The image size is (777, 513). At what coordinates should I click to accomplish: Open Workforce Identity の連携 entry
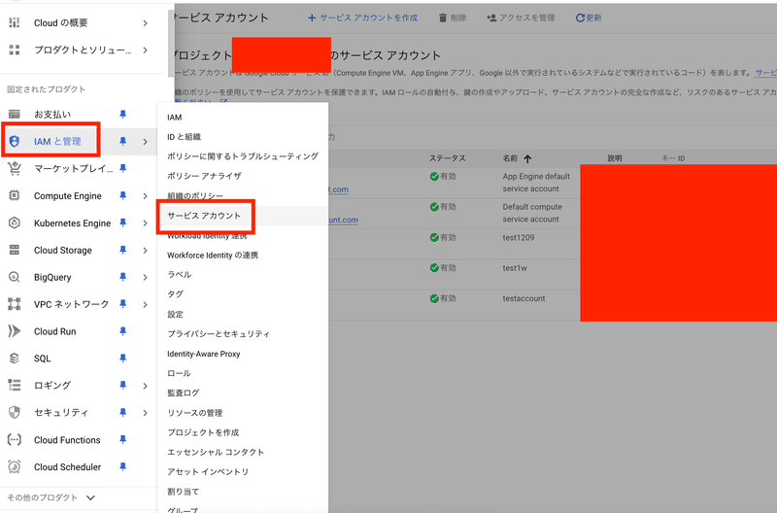[213, 256]
